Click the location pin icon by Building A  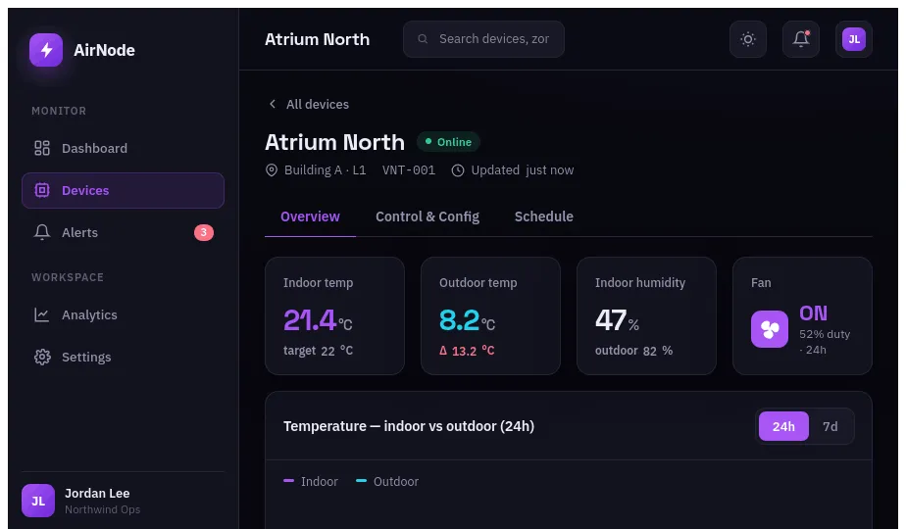pos(271,170)
